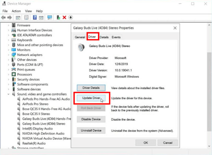Click the tree vertical scrollbar thumb

click(209, 92)
